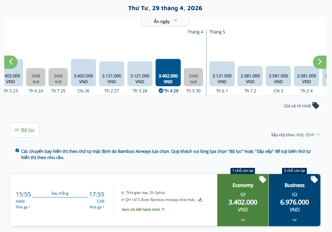Click the price tag on Business fare

pos(314,179)
